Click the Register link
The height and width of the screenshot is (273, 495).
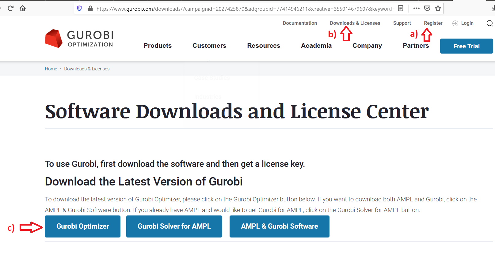433,23
